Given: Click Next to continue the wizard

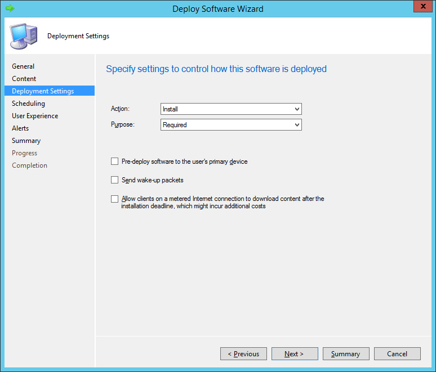Looking at the screenshot, I should (x=294, y=354).
